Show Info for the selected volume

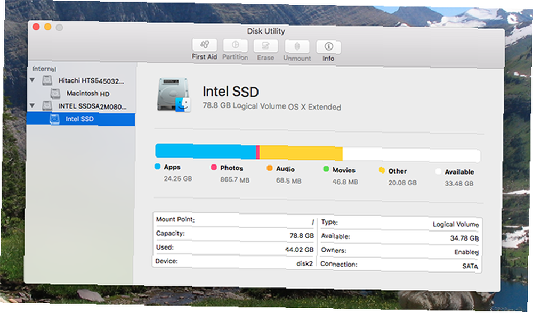[x=328, y=47]
